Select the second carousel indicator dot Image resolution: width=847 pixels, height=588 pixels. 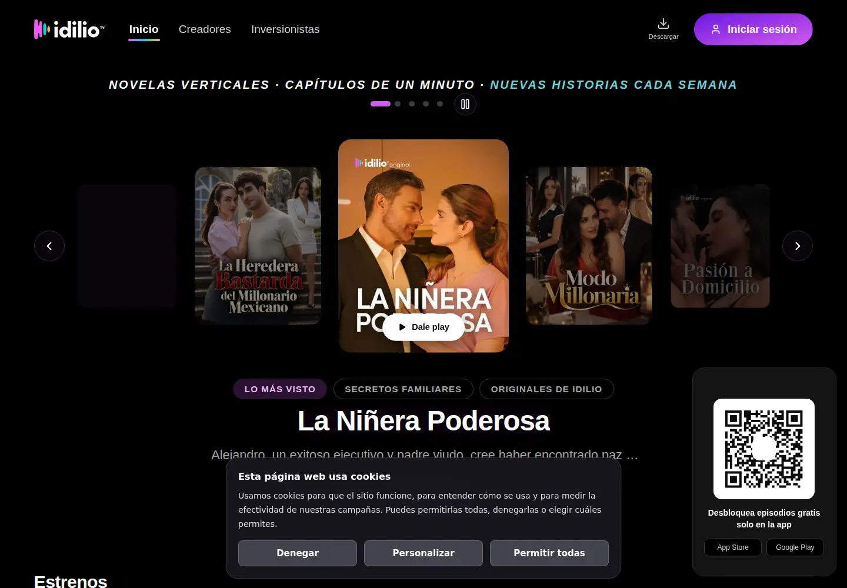[x=398, y=104]
